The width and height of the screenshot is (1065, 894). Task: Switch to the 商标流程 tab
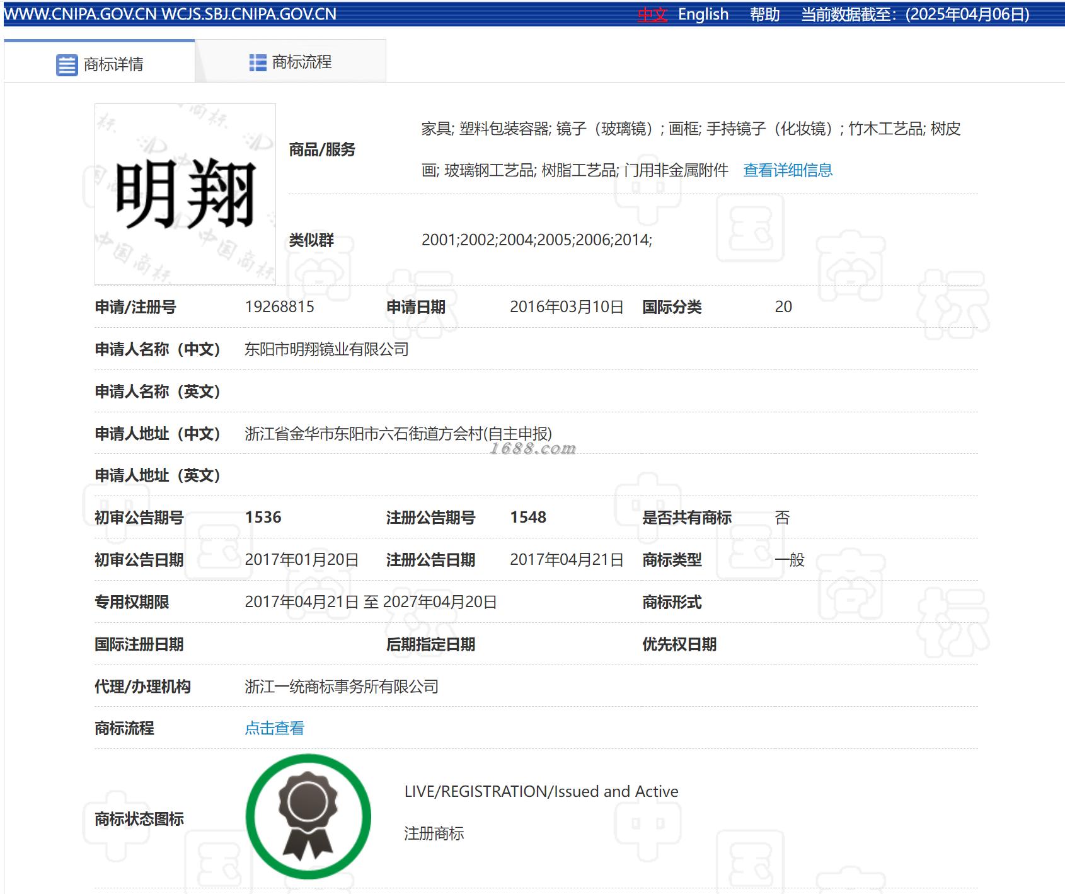[291, 61]
